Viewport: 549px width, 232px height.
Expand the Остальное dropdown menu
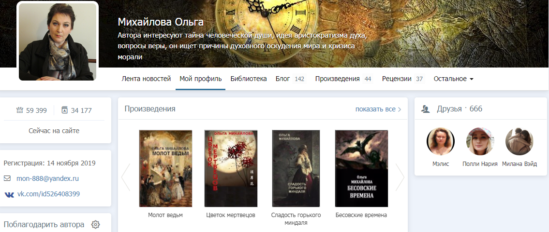click(x=453, y=79)
